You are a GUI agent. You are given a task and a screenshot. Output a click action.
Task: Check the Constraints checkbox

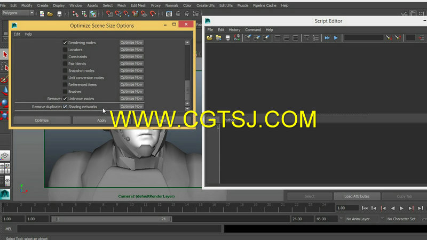(65, 57)
